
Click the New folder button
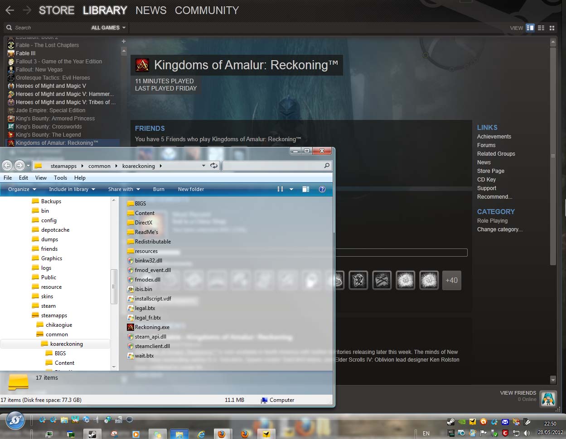(191, 189)
